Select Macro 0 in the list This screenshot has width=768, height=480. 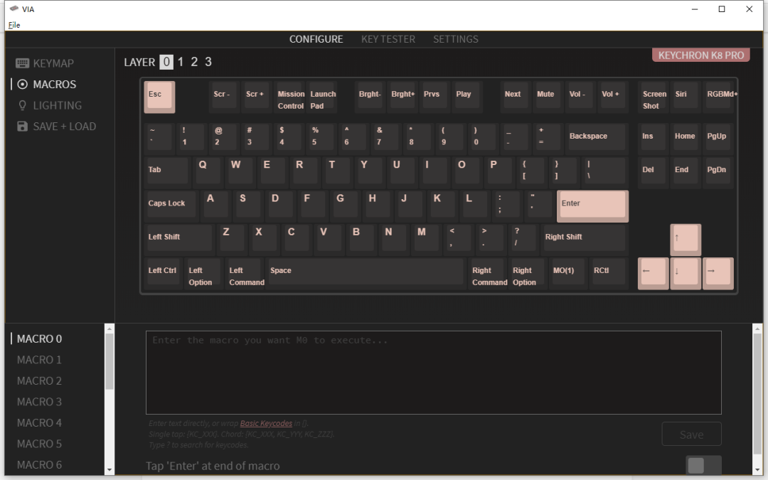(39, 339)
